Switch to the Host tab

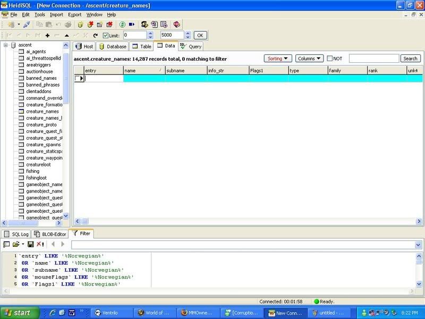pos(84,46)
